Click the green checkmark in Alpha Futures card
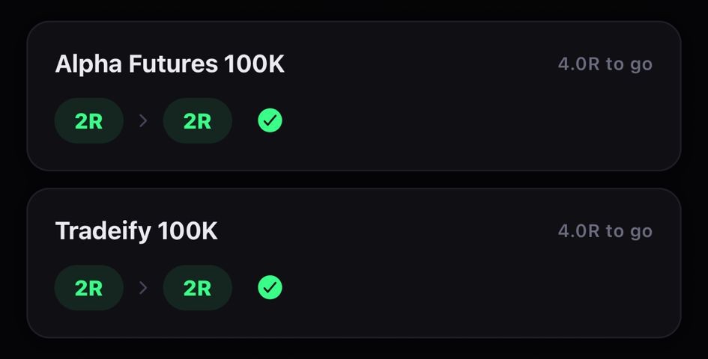Image resolution: width=708 pixels, height=359 pixels. [270, 120]
